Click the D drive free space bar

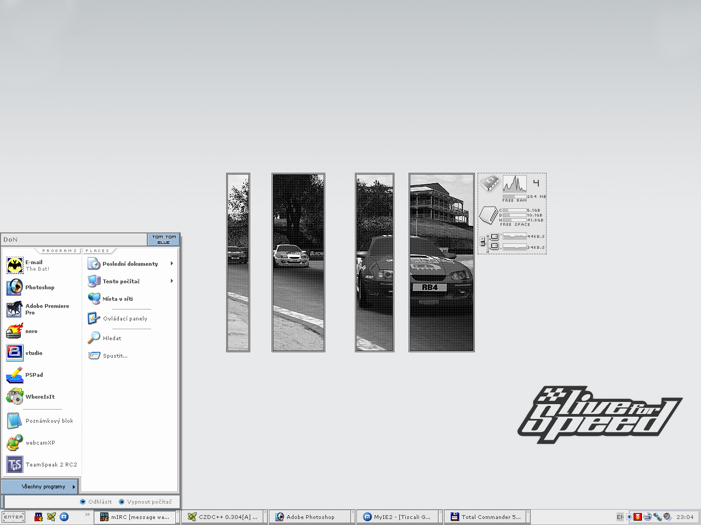coord(514,215)
